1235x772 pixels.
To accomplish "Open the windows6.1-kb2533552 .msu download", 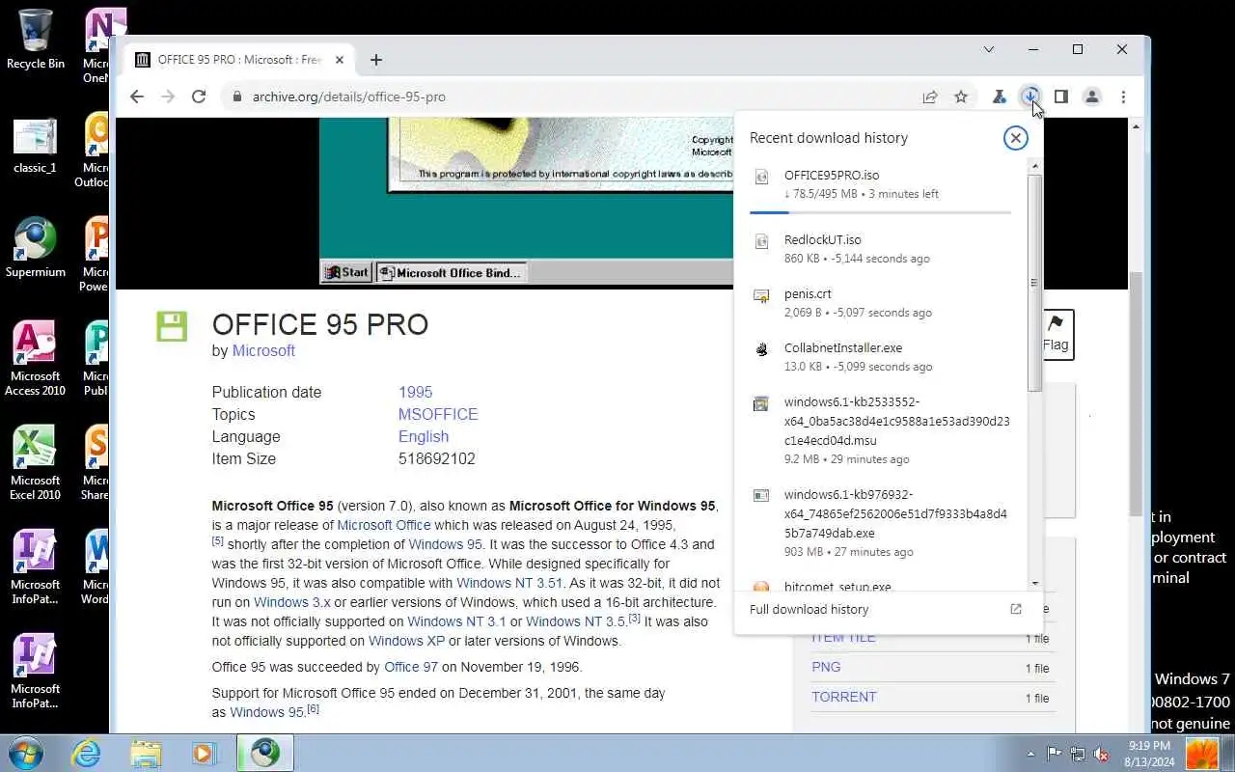I will coord(880,430).
